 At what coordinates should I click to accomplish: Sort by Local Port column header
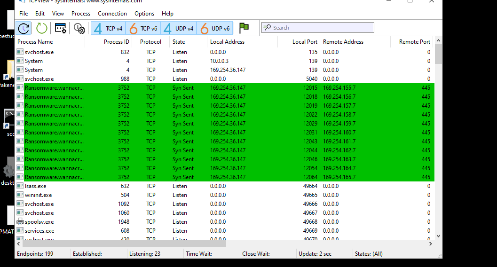(299, 42)
